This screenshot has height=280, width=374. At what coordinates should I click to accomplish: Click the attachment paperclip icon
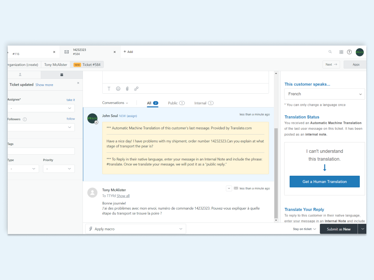(x=127, y=89)
